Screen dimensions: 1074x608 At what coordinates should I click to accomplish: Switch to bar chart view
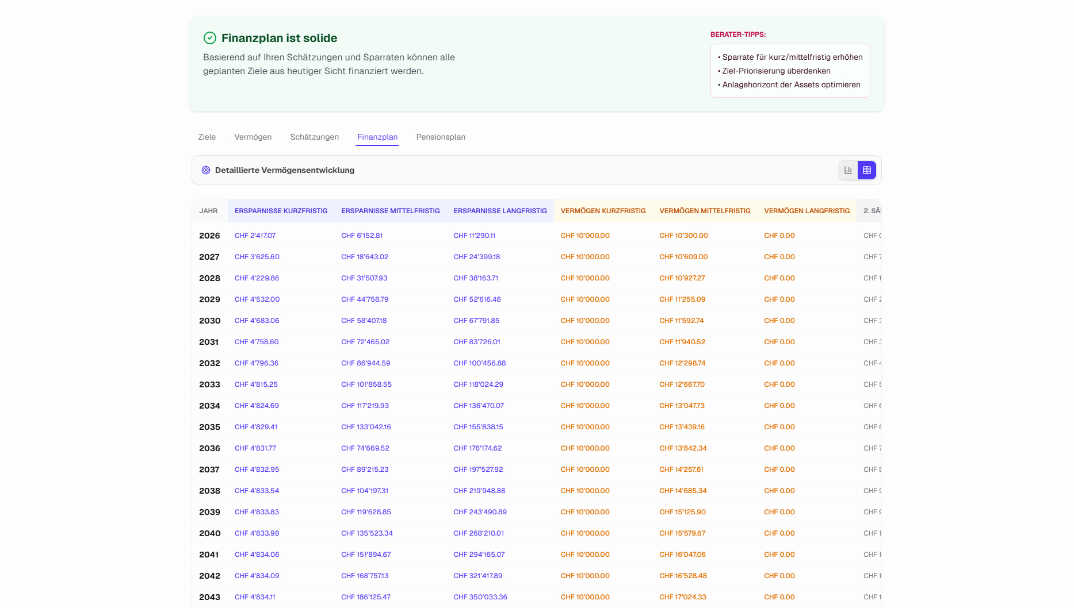click(x=848, y=170)
